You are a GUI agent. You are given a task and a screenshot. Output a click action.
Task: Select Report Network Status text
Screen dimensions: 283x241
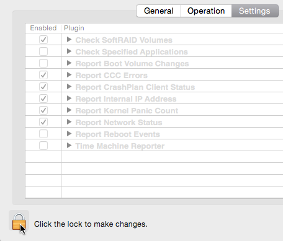point(119,123)
